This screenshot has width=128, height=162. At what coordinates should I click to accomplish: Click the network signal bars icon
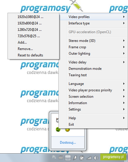(89, 158)
